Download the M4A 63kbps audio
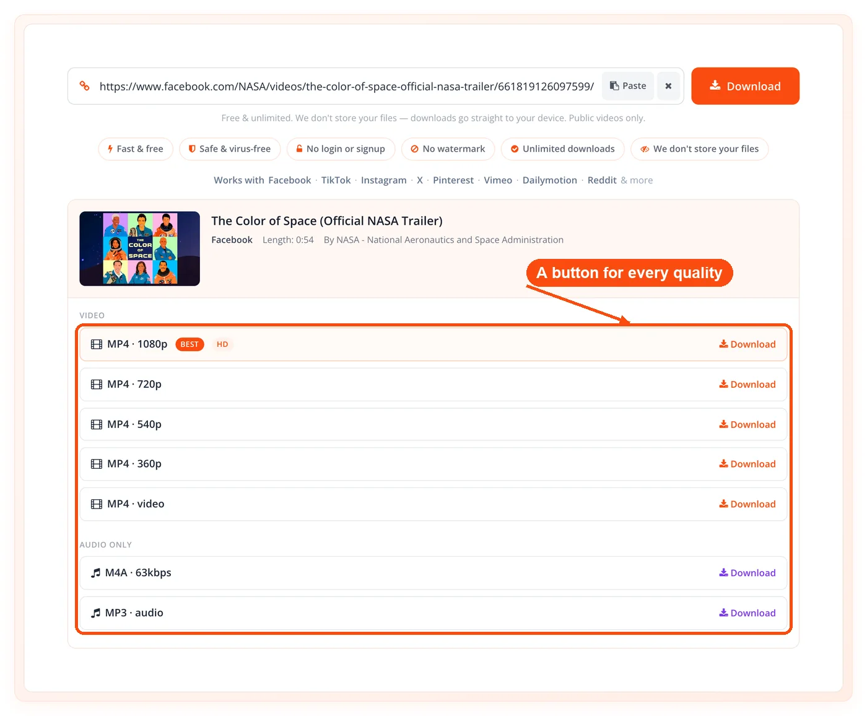Viewport: 867px width, 716px height. (x=747, y=573)
